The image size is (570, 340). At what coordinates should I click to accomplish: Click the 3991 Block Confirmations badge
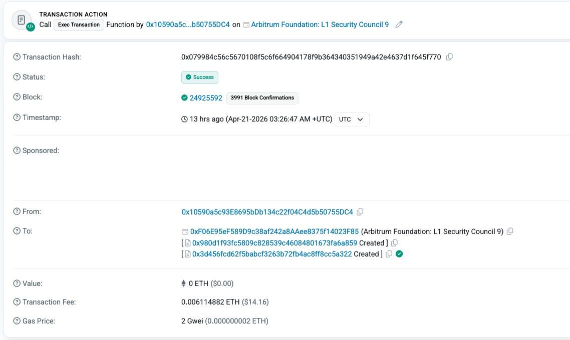click(x=262, y=97)
